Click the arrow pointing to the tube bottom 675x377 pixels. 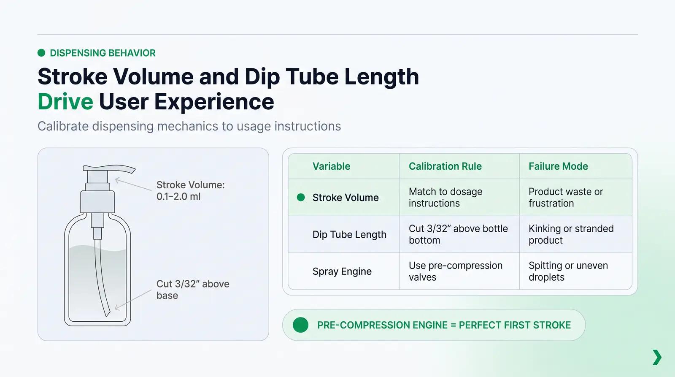click(133, 300)
